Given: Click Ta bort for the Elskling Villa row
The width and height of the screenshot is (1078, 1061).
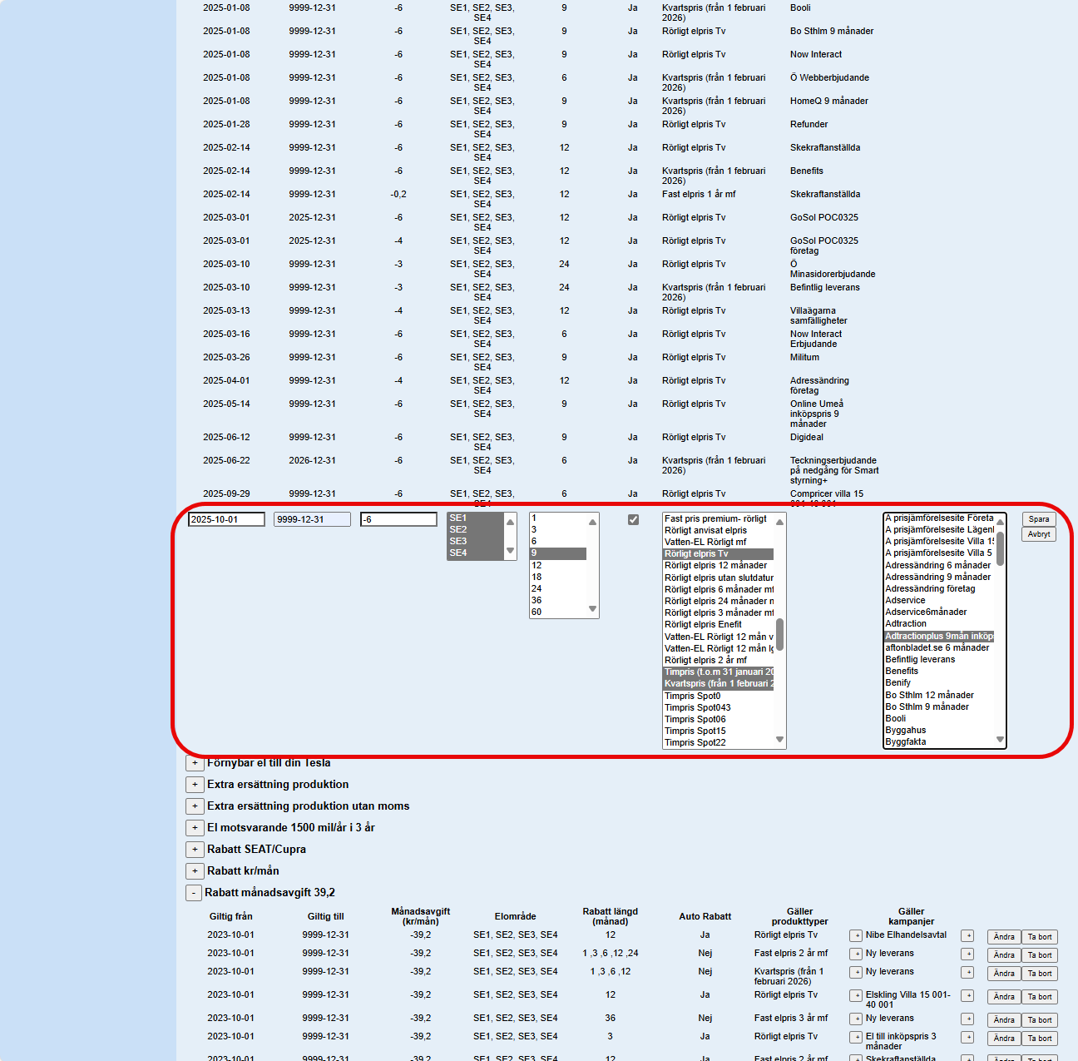Looking at the screenshot, I should pos(1039,997).
